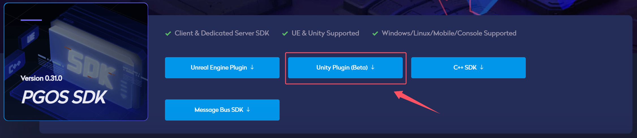Click the Unreal Engine Plugin download button

222,68
